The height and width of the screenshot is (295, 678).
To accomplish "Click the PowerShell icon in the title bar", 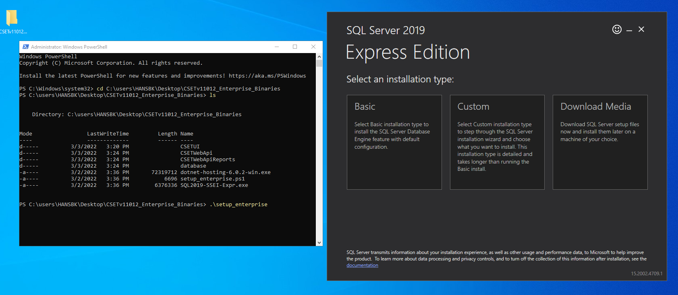I will (x=26, y=47).
